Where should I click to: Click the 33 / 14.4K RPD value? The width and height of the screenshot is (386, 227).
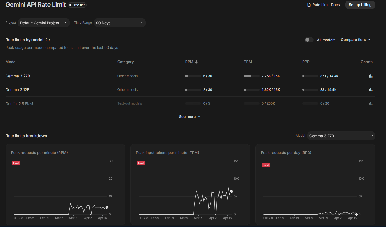[328, 90]
